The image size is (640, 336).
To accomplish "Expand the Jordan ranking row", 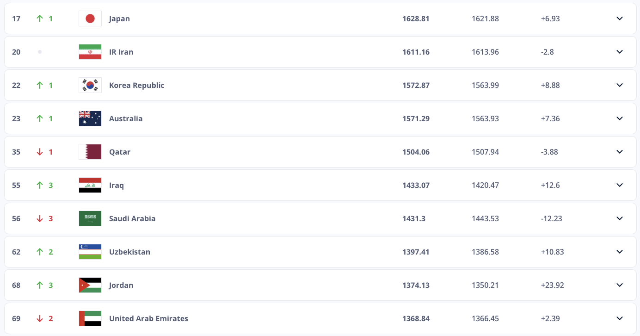I will (x=620, y=285).
